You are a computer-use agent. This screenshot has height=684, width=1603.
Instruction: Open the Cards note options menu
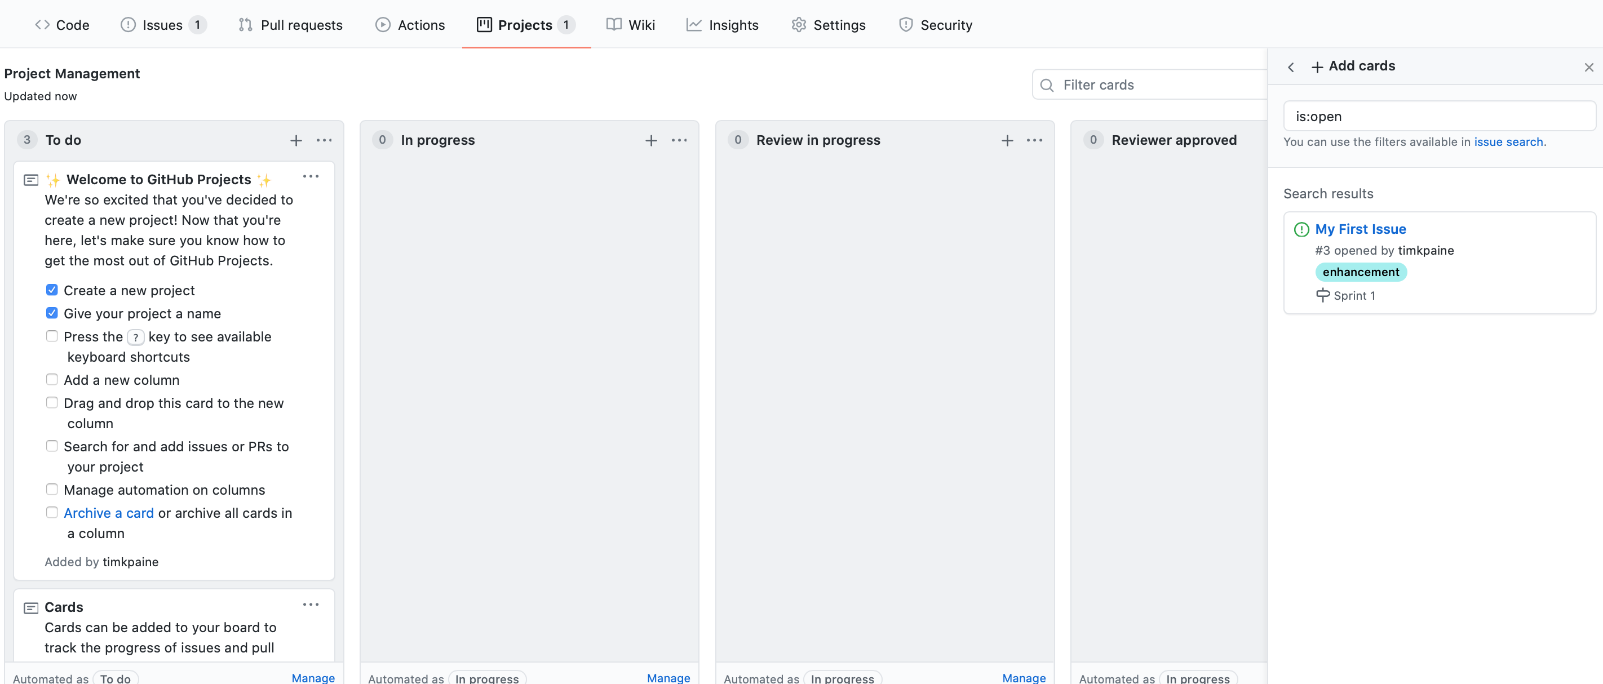coord(311,605)
